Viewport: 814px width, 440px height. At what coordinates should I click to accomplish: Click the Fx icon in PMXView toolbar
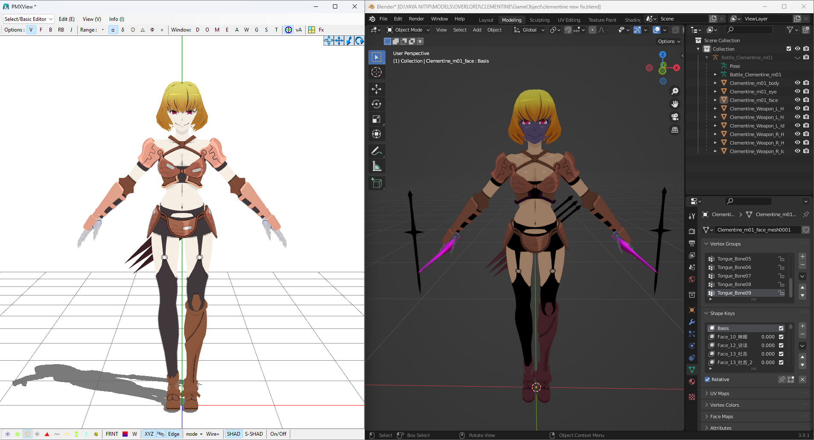[x=321, y=30]
